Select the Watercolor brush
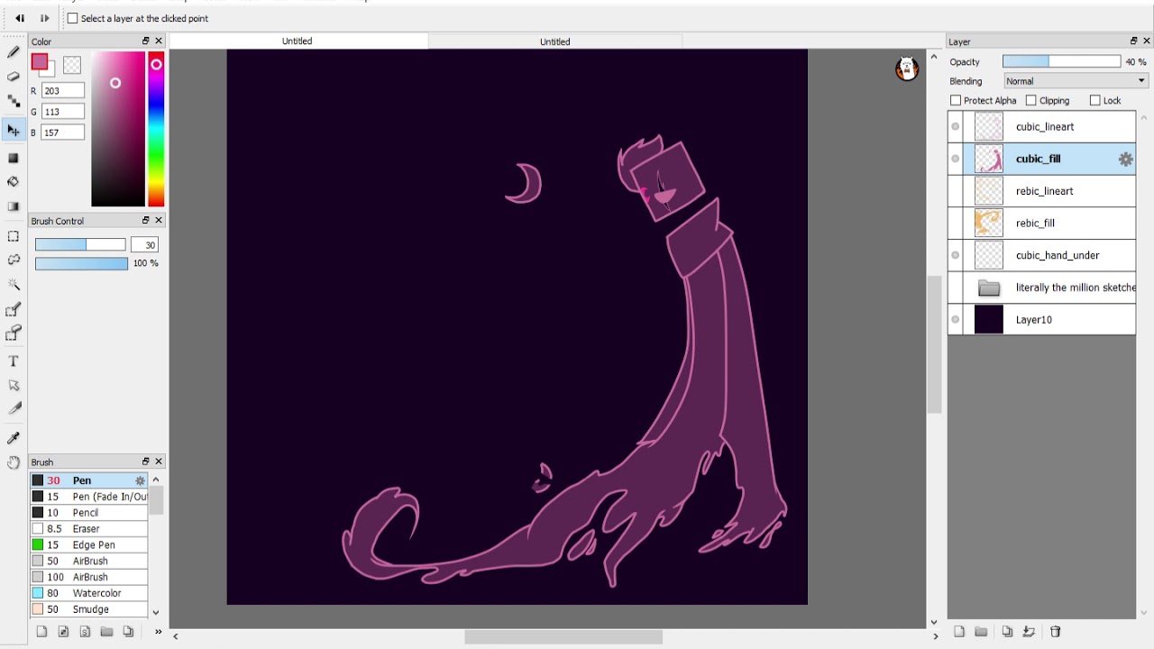1154x649 pixels. (x=89, y=593)
